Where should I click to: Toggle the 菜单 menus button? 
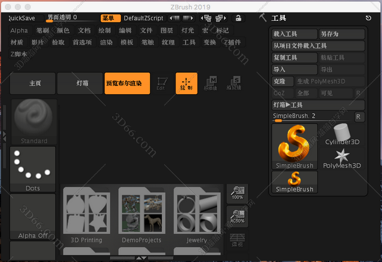[x=110, y=19]
